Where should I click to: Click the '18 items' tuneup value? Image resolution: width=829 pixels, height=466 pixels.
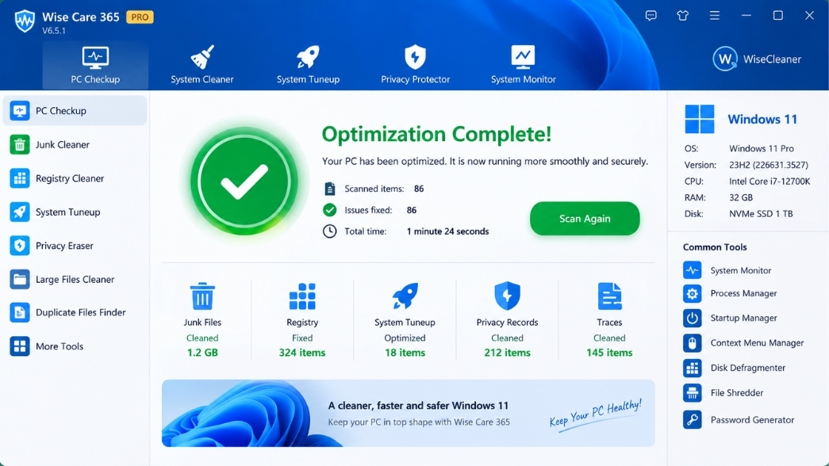tap(405, 353)
